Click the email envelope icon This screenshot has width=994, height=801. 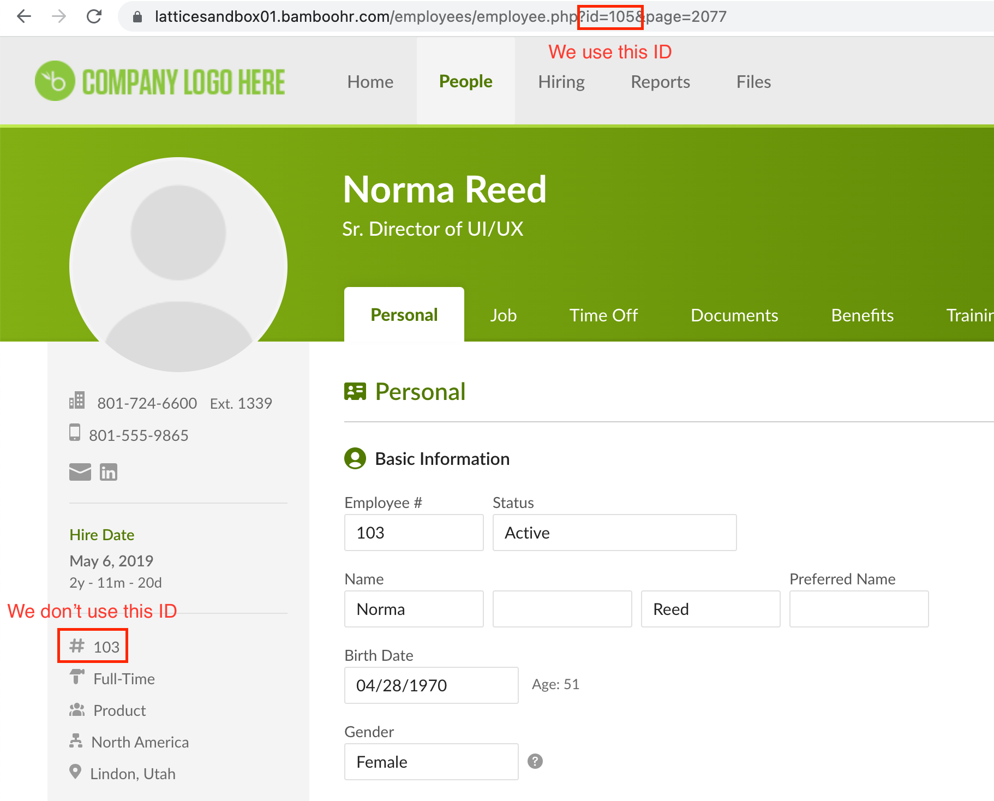click(80, 471)
